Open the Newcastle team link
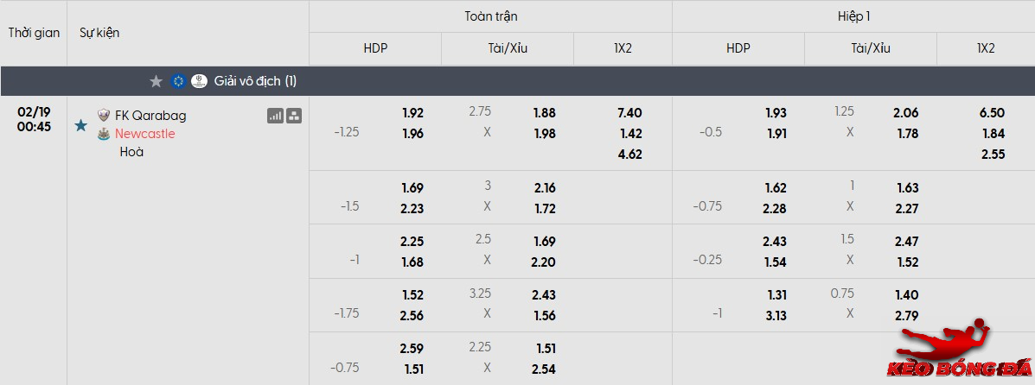The image size is (1035, 385). point(145,134)
